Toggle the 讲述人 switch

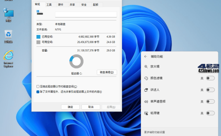click(210, 90)
